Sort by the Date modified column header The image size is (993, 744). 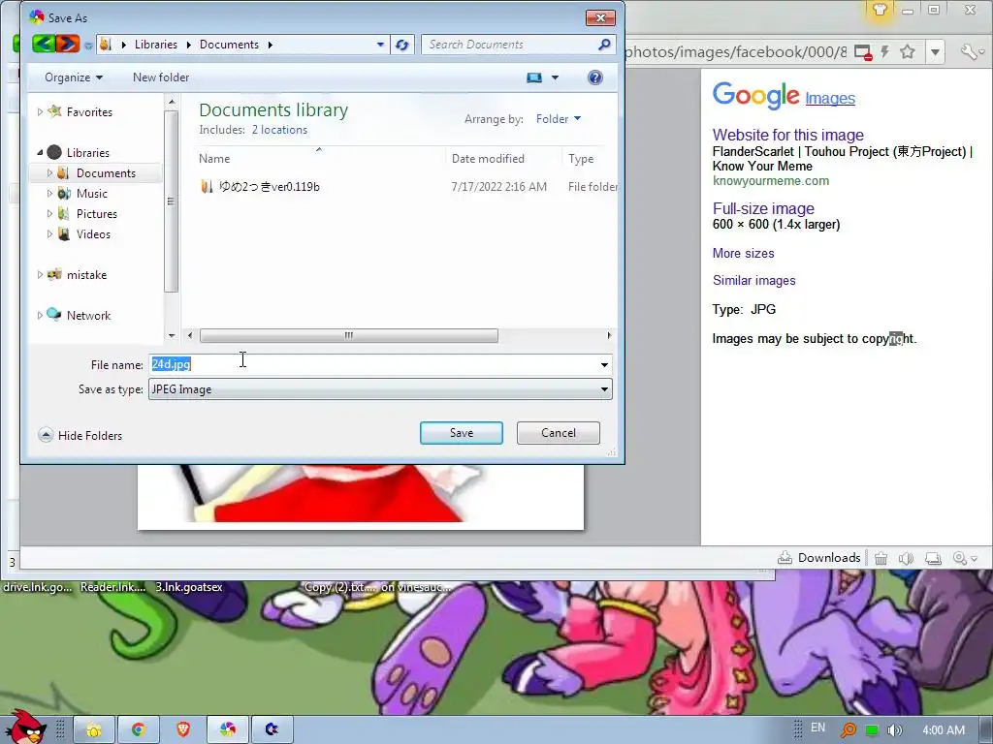[x=503, y=159]
